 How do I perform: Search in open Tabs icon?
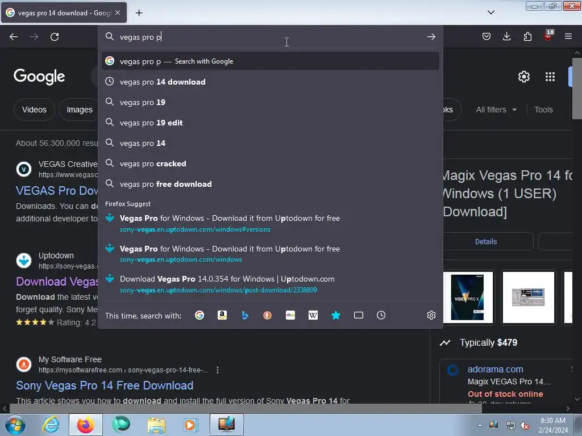(x=359, y=315)
